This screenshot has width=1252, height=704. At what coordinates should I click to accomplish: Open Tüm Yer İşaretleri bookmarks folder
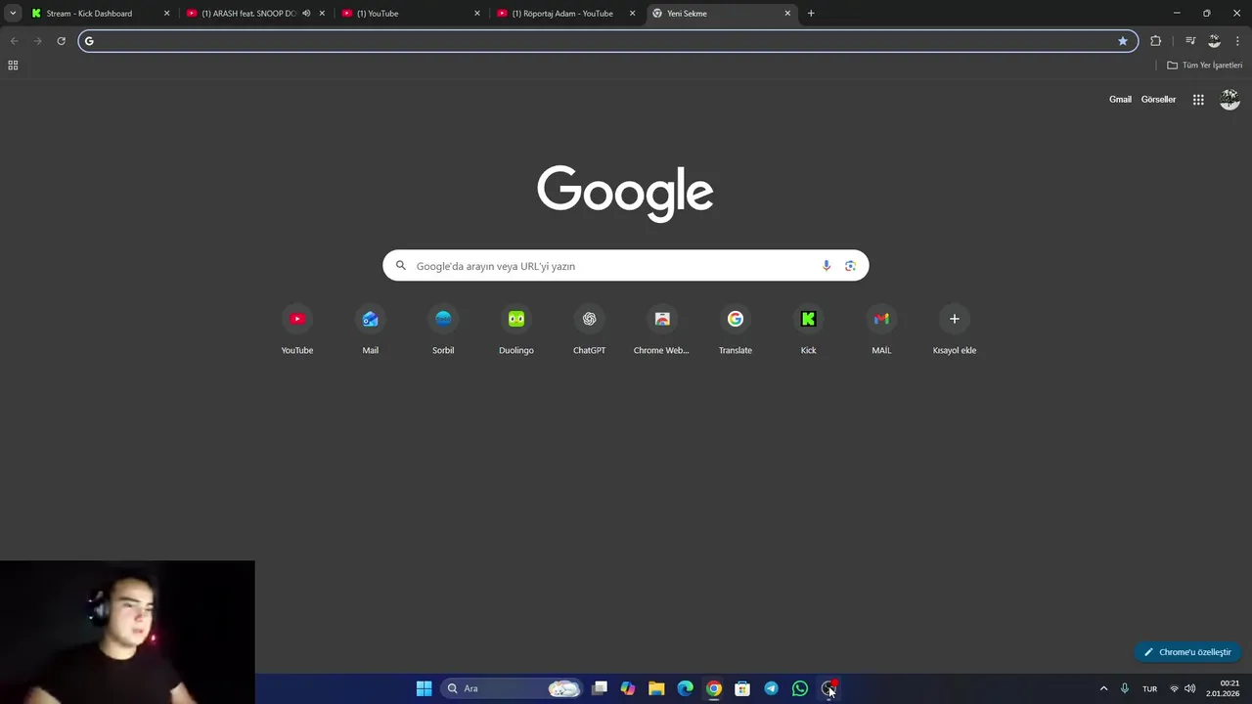pos(1204,66)
